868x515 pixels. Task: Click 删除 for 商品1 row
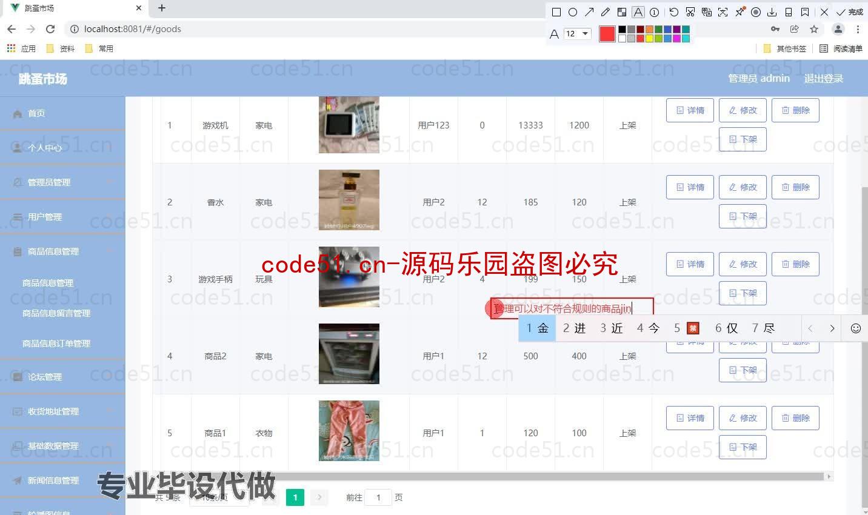pyautogui.click(x=795, y=418)
